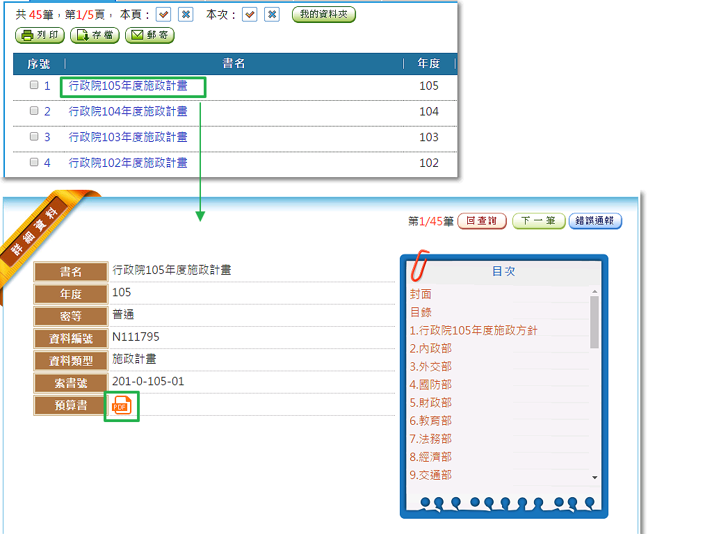Click the 本次 select-all checkmark icon
712x534 pixels.
[x=250, y=15]
